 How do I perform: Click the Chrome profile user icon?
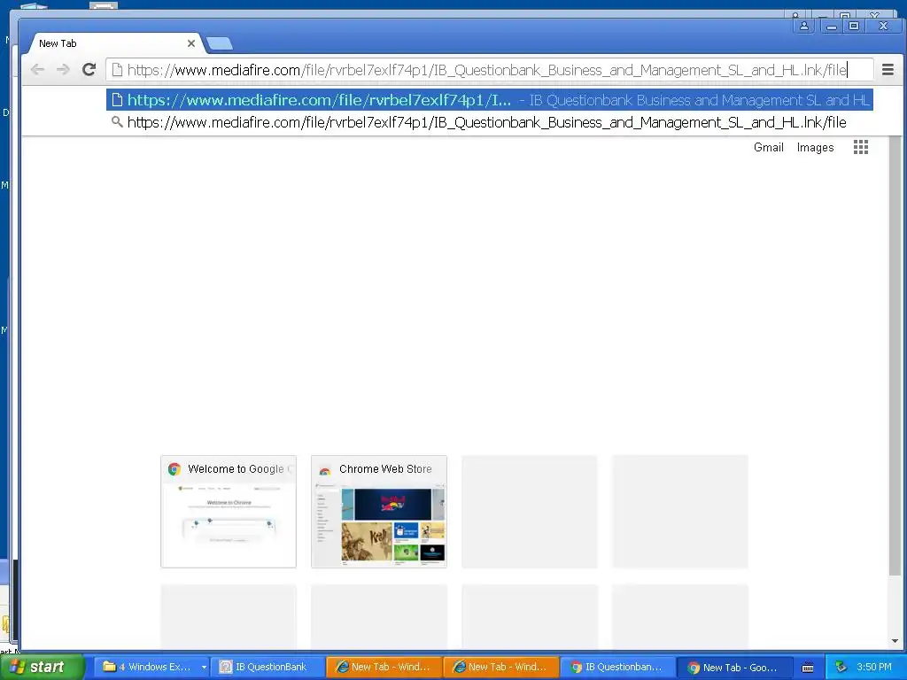804,26
